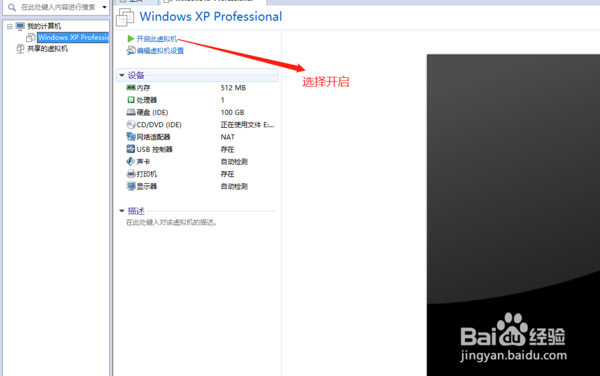Click the USB controller value 存在
The image size is (600, 376).
[x=227, y=149]
